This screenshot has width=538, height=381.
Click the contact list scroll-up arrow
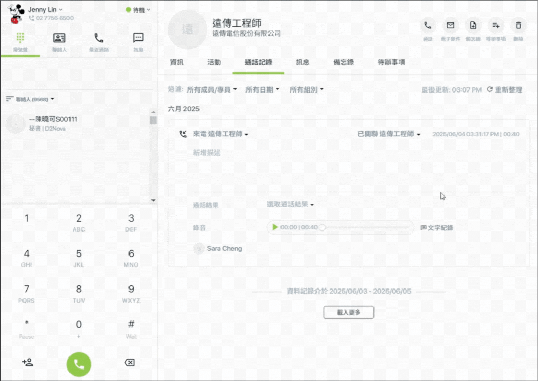point(154,112)
